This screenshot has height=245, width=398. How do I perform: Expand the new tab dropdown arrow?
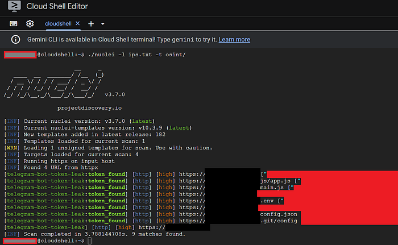[x=103, y=24]
